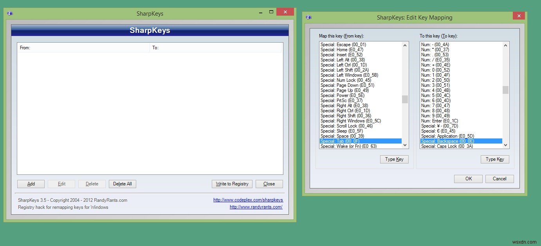Image resolution: width=541 pixels, height=246 pixels.
Task: Select Special: Left Alt (00_38) in From list
Action: (361, 60)
